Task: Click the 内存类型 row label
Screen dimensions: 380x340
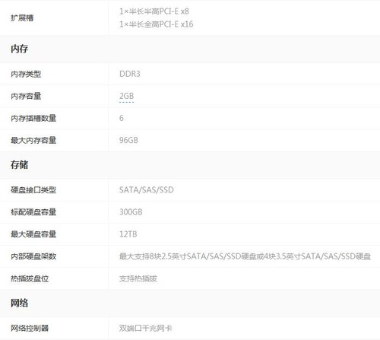Action: click(26, 74)
